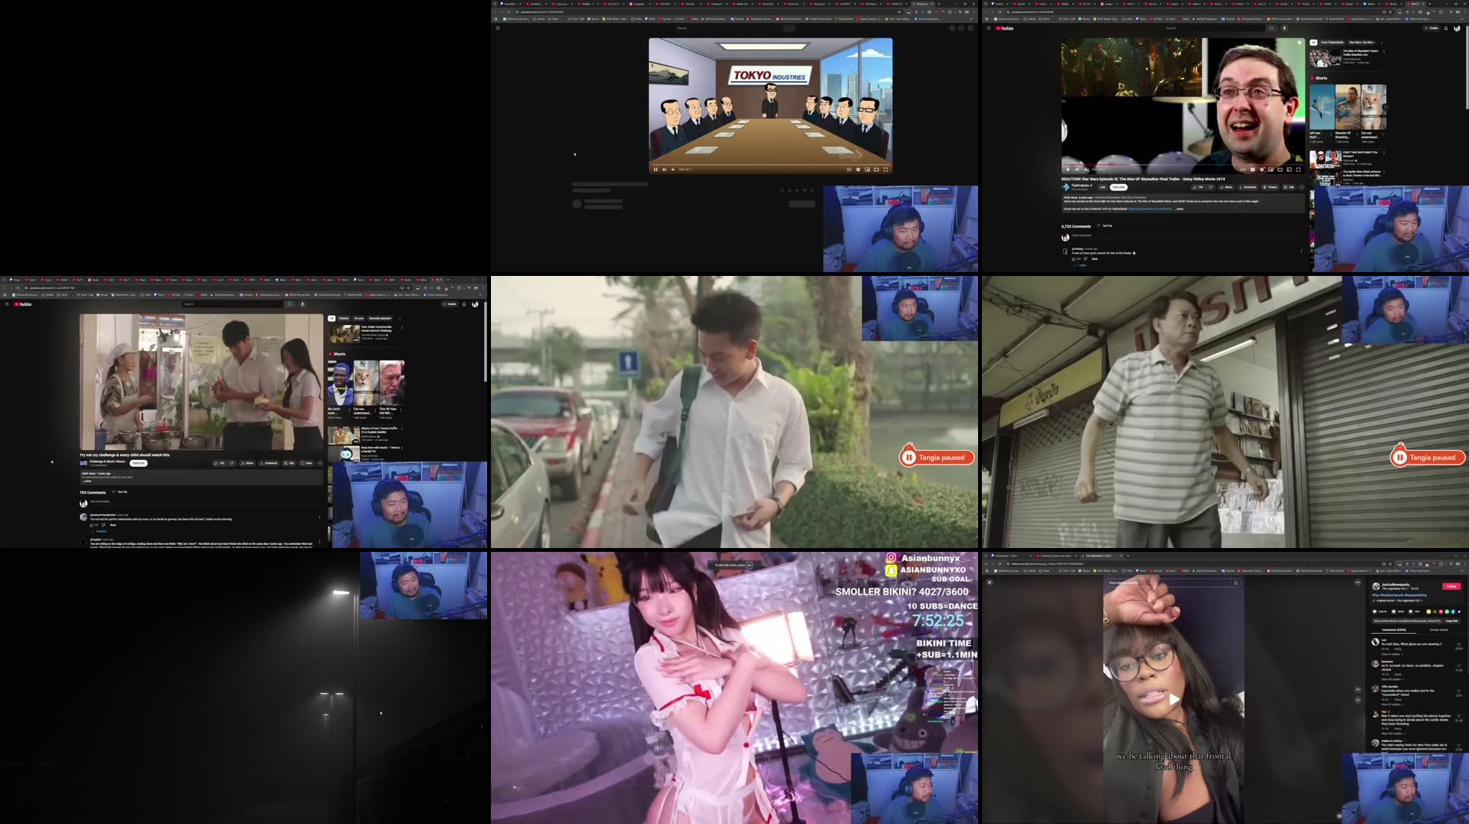Image resolution: width=1469 pixels, height=824 pixels.
Task: Expand replies under 'What gloss are you wearing' comment
Action: tap(1392, 655)
